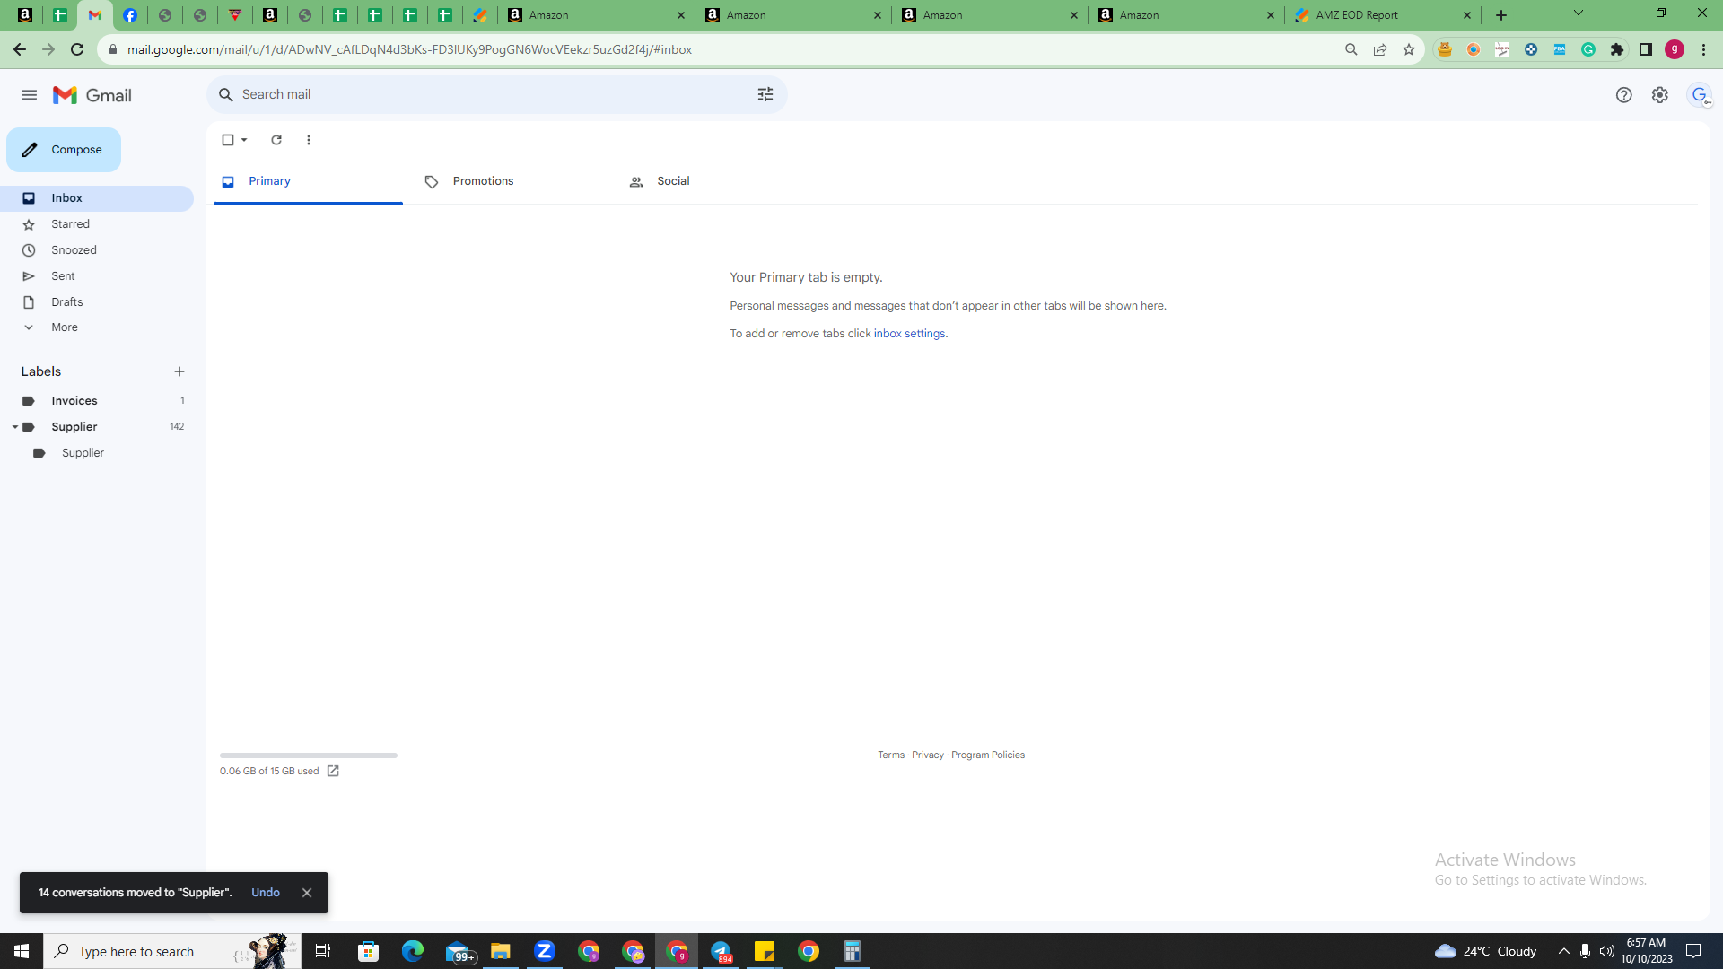Screen dimensions: 1723x969
Task: Open the Sent folder
Action: (97, 276)
